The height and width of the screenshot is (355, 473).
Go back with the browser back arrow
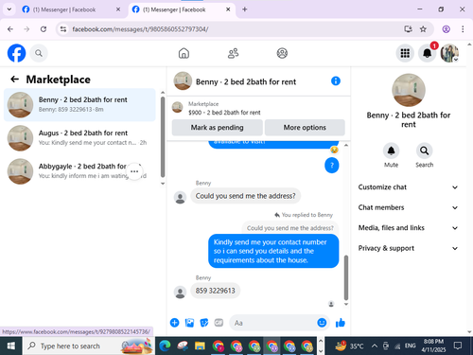pyautogui.click(x=10, y=29)
